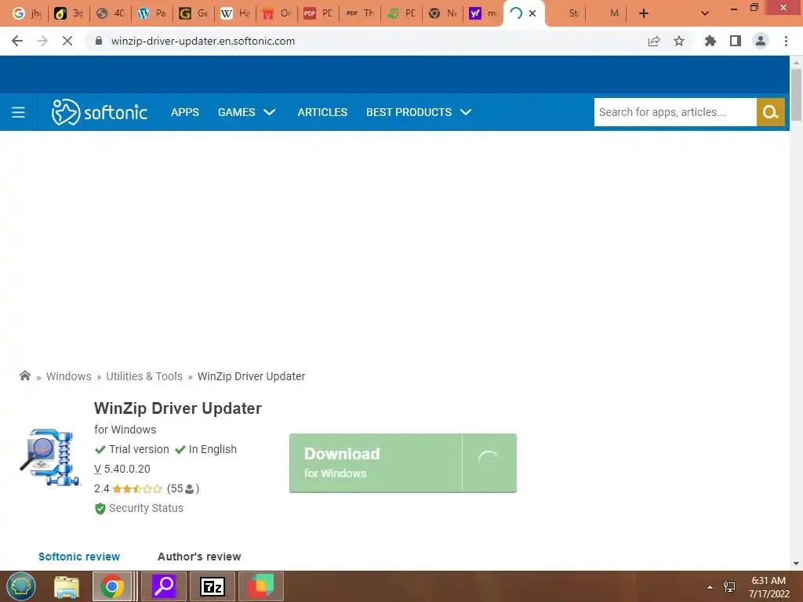This screenshot has height=602, width=803.
Task: Switch to the WordPress browser tab
Action: 152,13
